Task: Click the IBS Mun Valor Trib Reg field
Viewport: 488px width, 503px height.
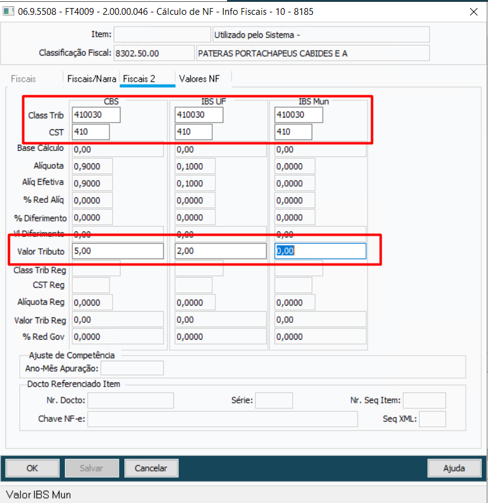Action: (320, 319)
